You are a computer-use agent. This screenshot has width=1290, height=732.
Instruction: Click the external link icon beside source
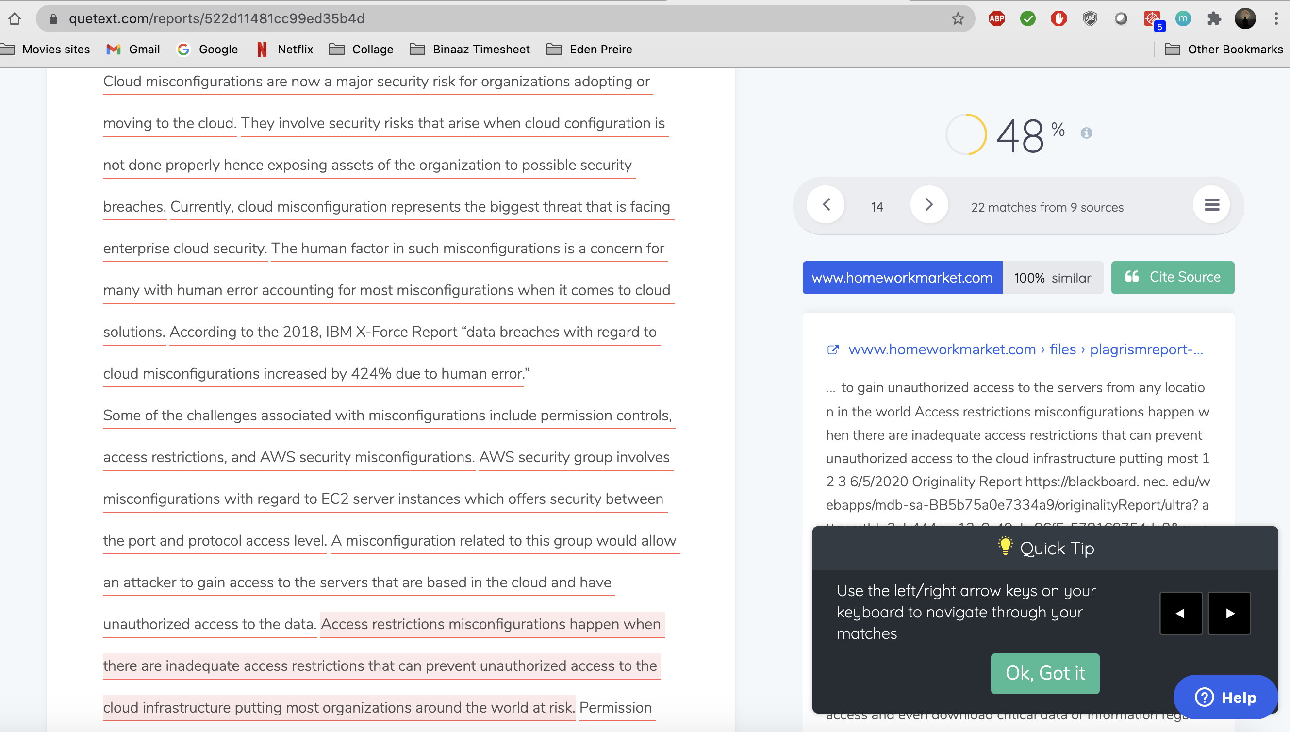[x=833, y=349]
